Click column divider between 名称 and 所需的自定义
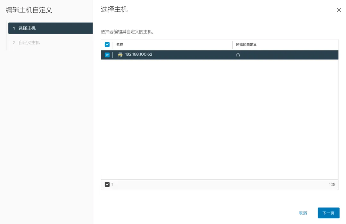Screen dimensions: 346x224 pos(232,45)
